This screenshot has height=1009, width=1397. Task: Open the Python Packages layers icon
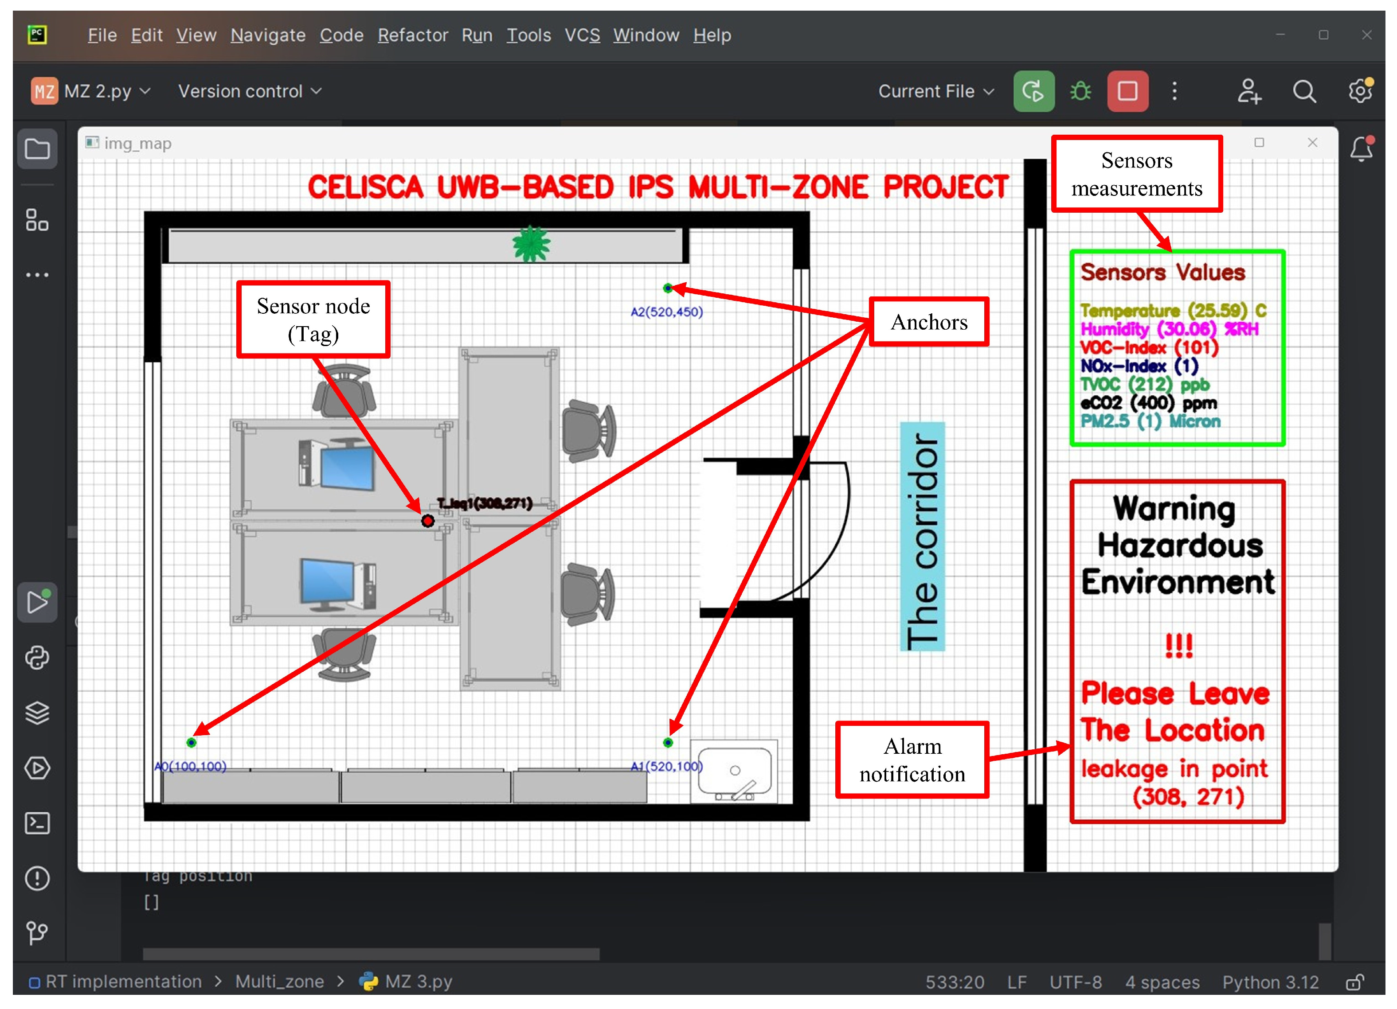37,713
